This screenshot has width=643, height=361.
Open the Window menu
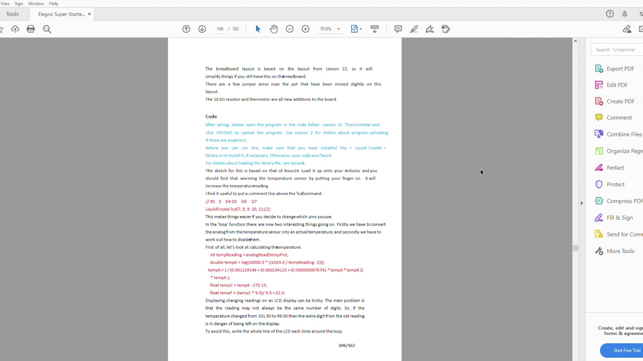pyautogui.click(x=36, y=3)
